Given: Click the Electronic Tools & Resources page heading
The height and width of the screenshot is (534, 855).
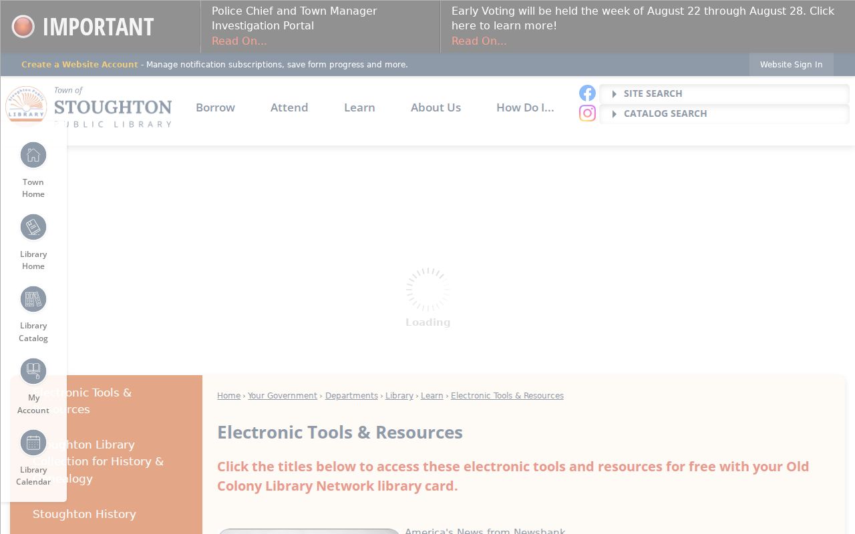Looking at the screenshot, I should click(x=340, y=433).
